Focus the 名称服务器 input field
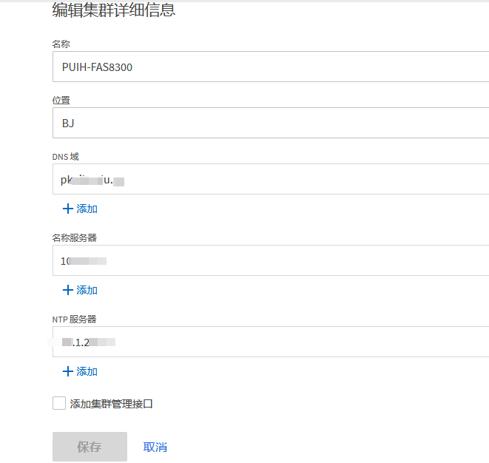The image size is (489, 463). pos(271,260)
